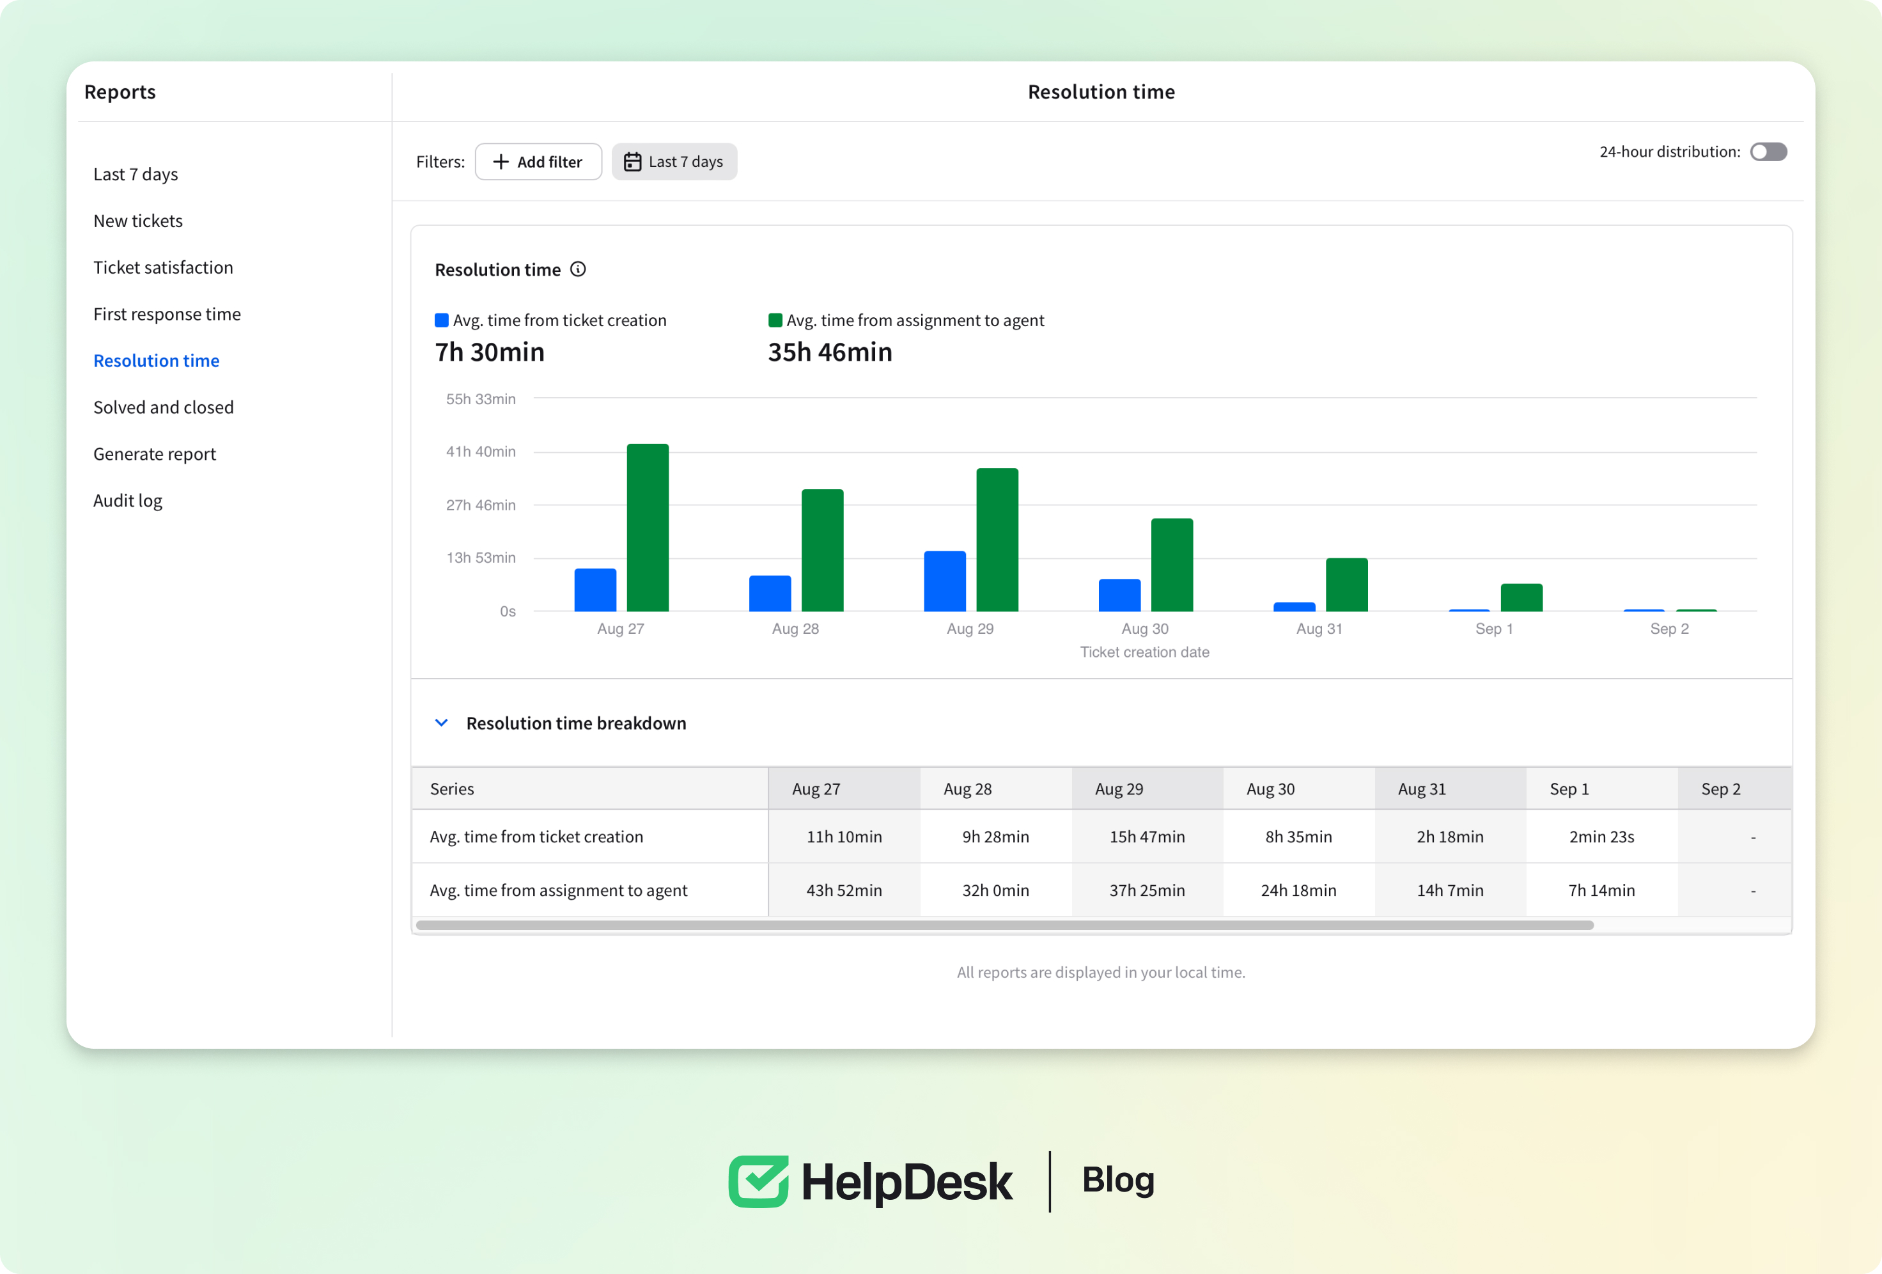
Task: Open Generate report page
Action: [154, 454]
